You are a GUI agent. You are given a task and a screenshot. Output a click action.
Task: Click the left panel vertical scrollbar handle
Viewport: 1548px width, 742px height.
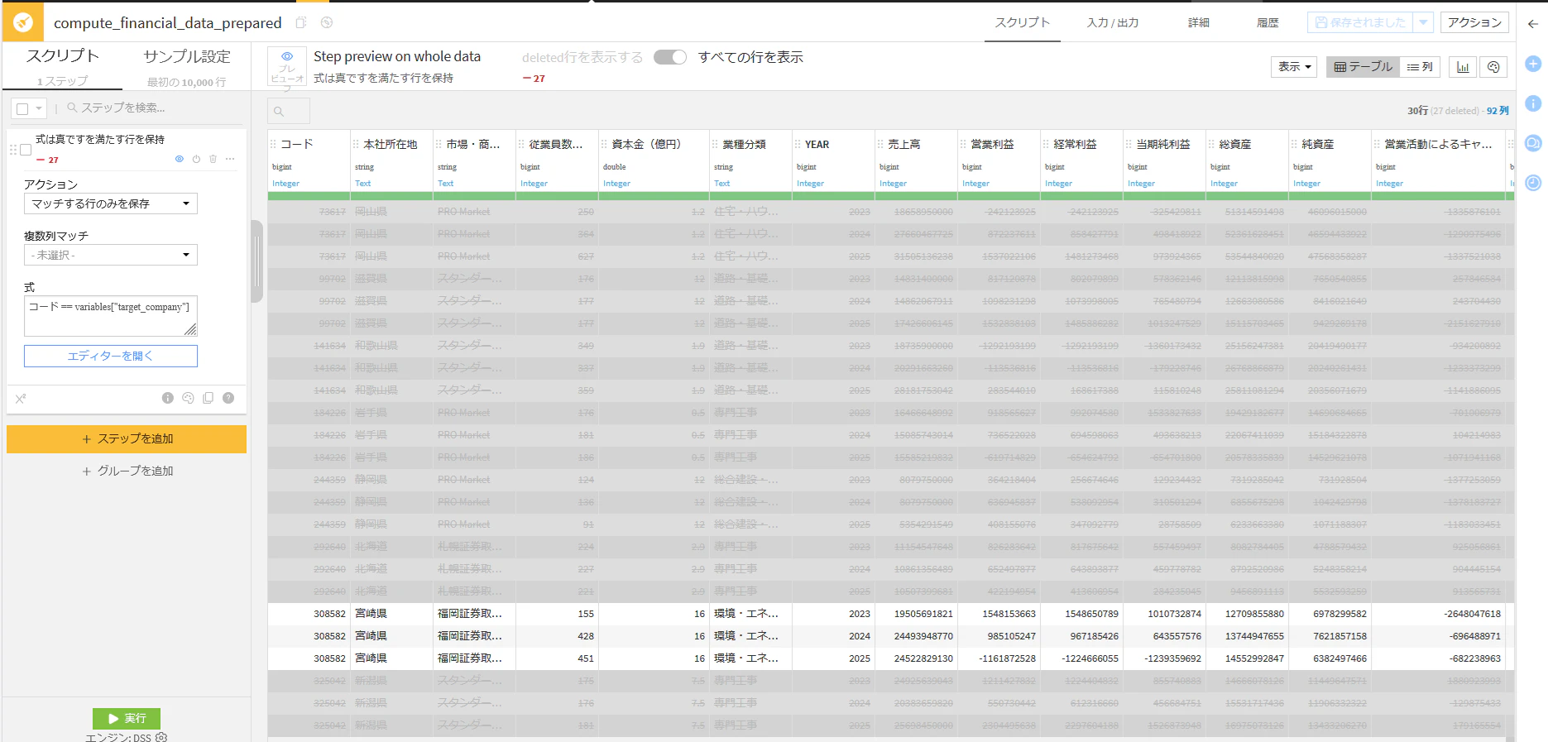pos(257,261)
